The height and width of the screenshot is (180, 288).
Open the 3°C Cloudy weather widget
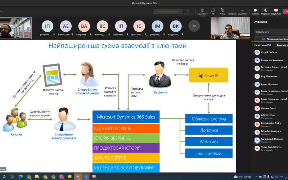242,177
